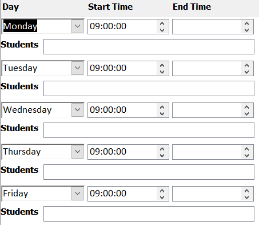
Task: Click the Monday Students text field
Action: 149,46
